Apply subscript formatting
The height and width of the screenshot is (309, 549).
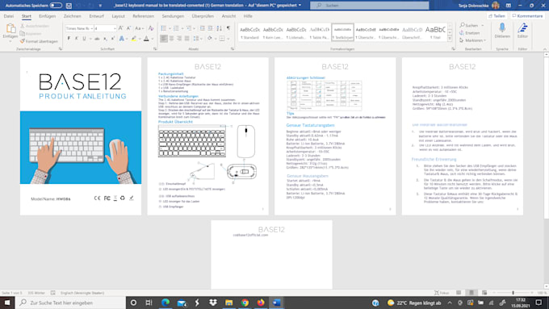coord(105,39)
